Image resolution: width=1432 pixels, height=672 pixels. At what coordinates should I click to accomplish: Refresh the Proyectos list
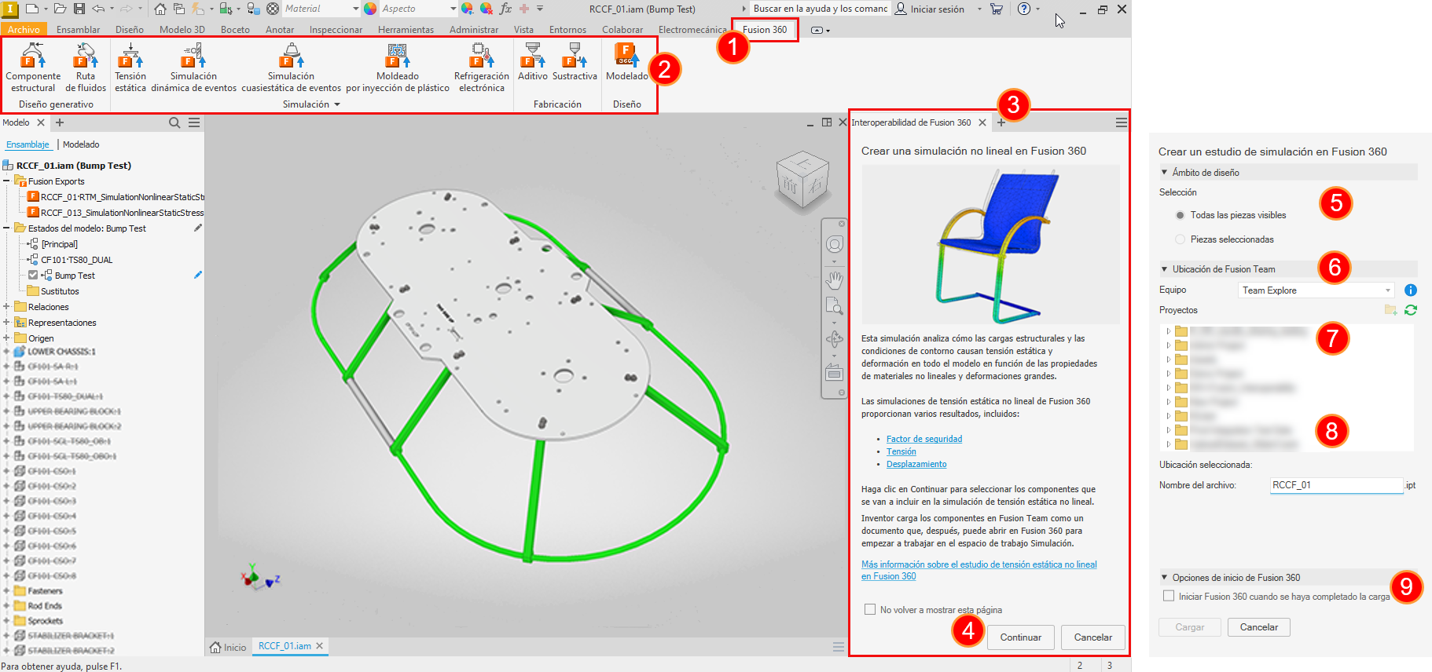(1411, 310)
